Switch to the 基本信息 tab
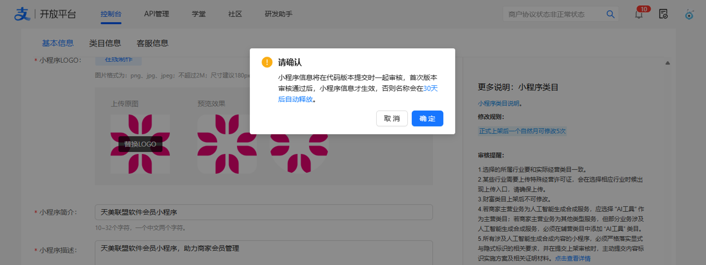 [x=58, y=43]
